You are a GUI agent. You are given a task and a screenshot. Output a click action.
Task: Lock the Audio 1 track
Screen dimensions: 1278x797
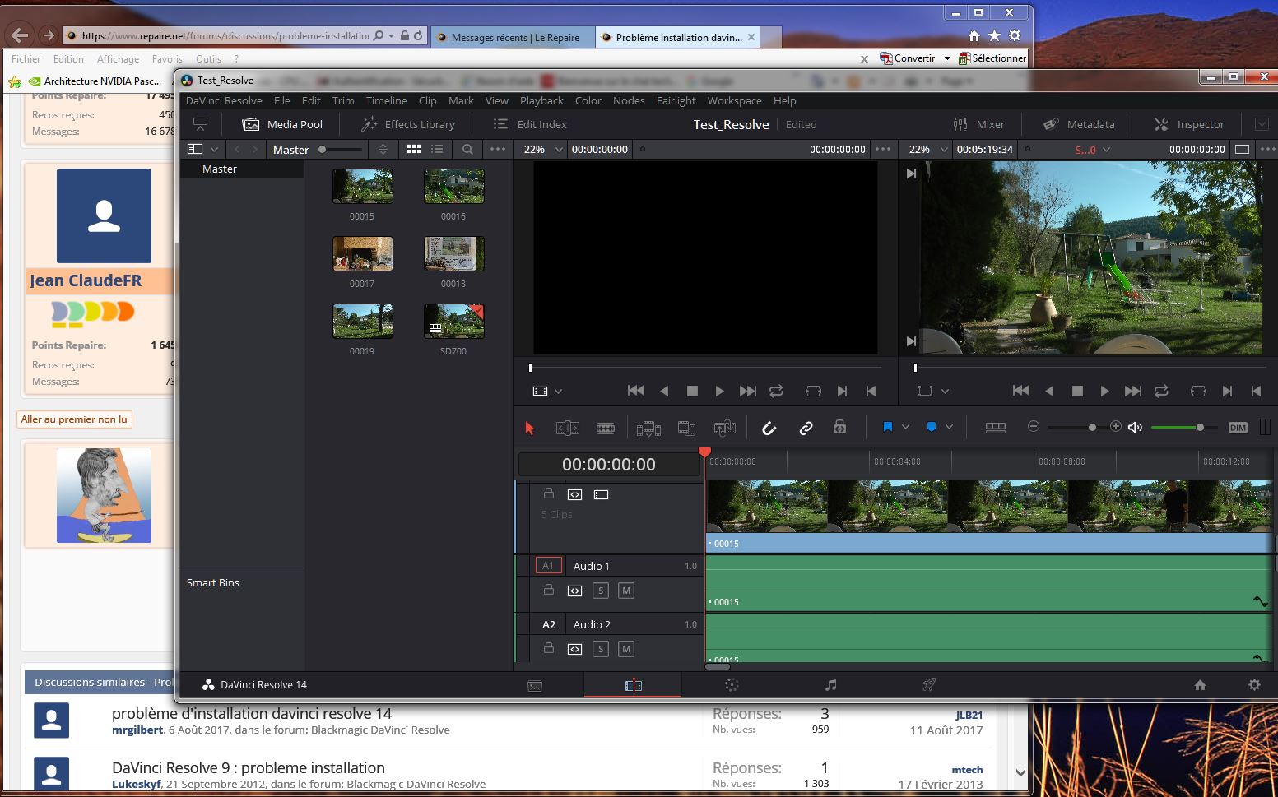tap(548, 590)
